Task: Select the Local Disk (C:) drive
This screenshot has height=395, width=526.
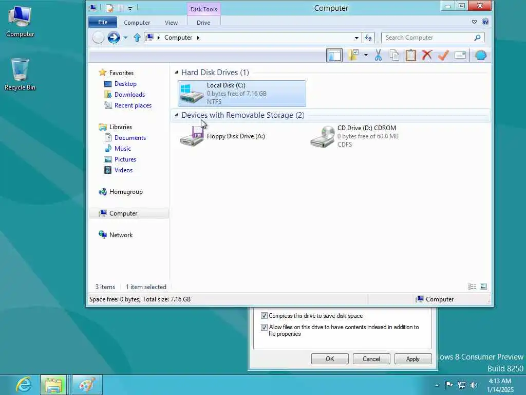Action: click(x=242, y=94)
